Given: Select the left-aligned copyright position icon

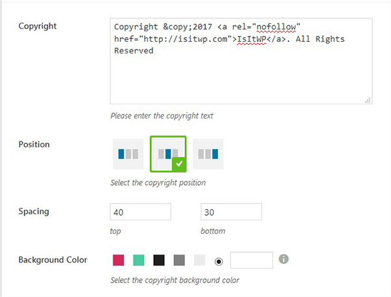Looking at the screenshot, I should click(128, 154).
